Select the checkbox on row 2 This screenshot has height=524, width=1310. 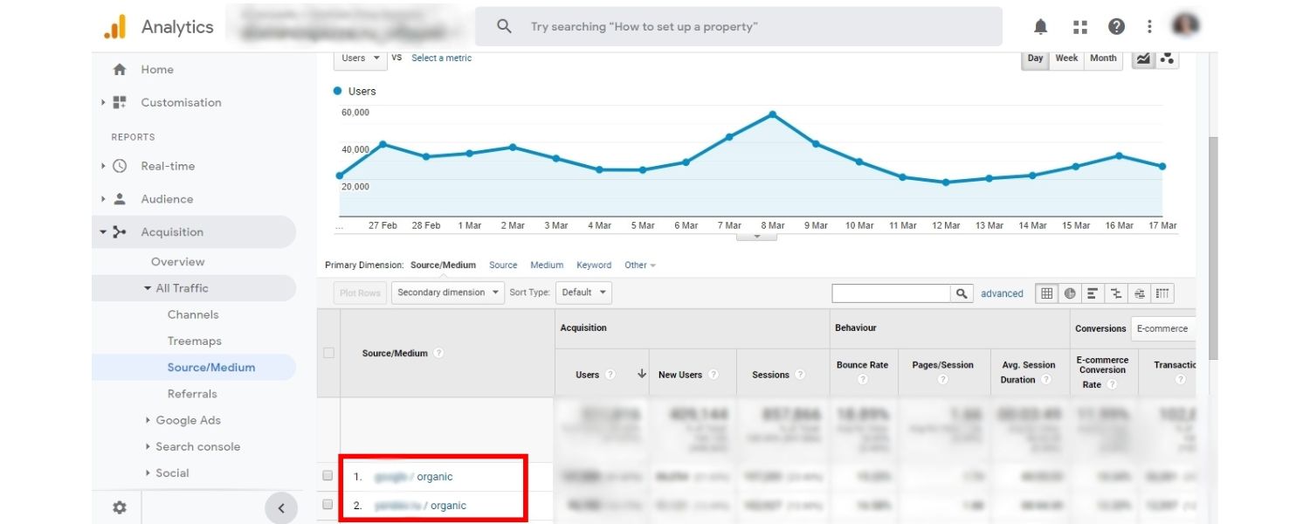coord(328,505)
